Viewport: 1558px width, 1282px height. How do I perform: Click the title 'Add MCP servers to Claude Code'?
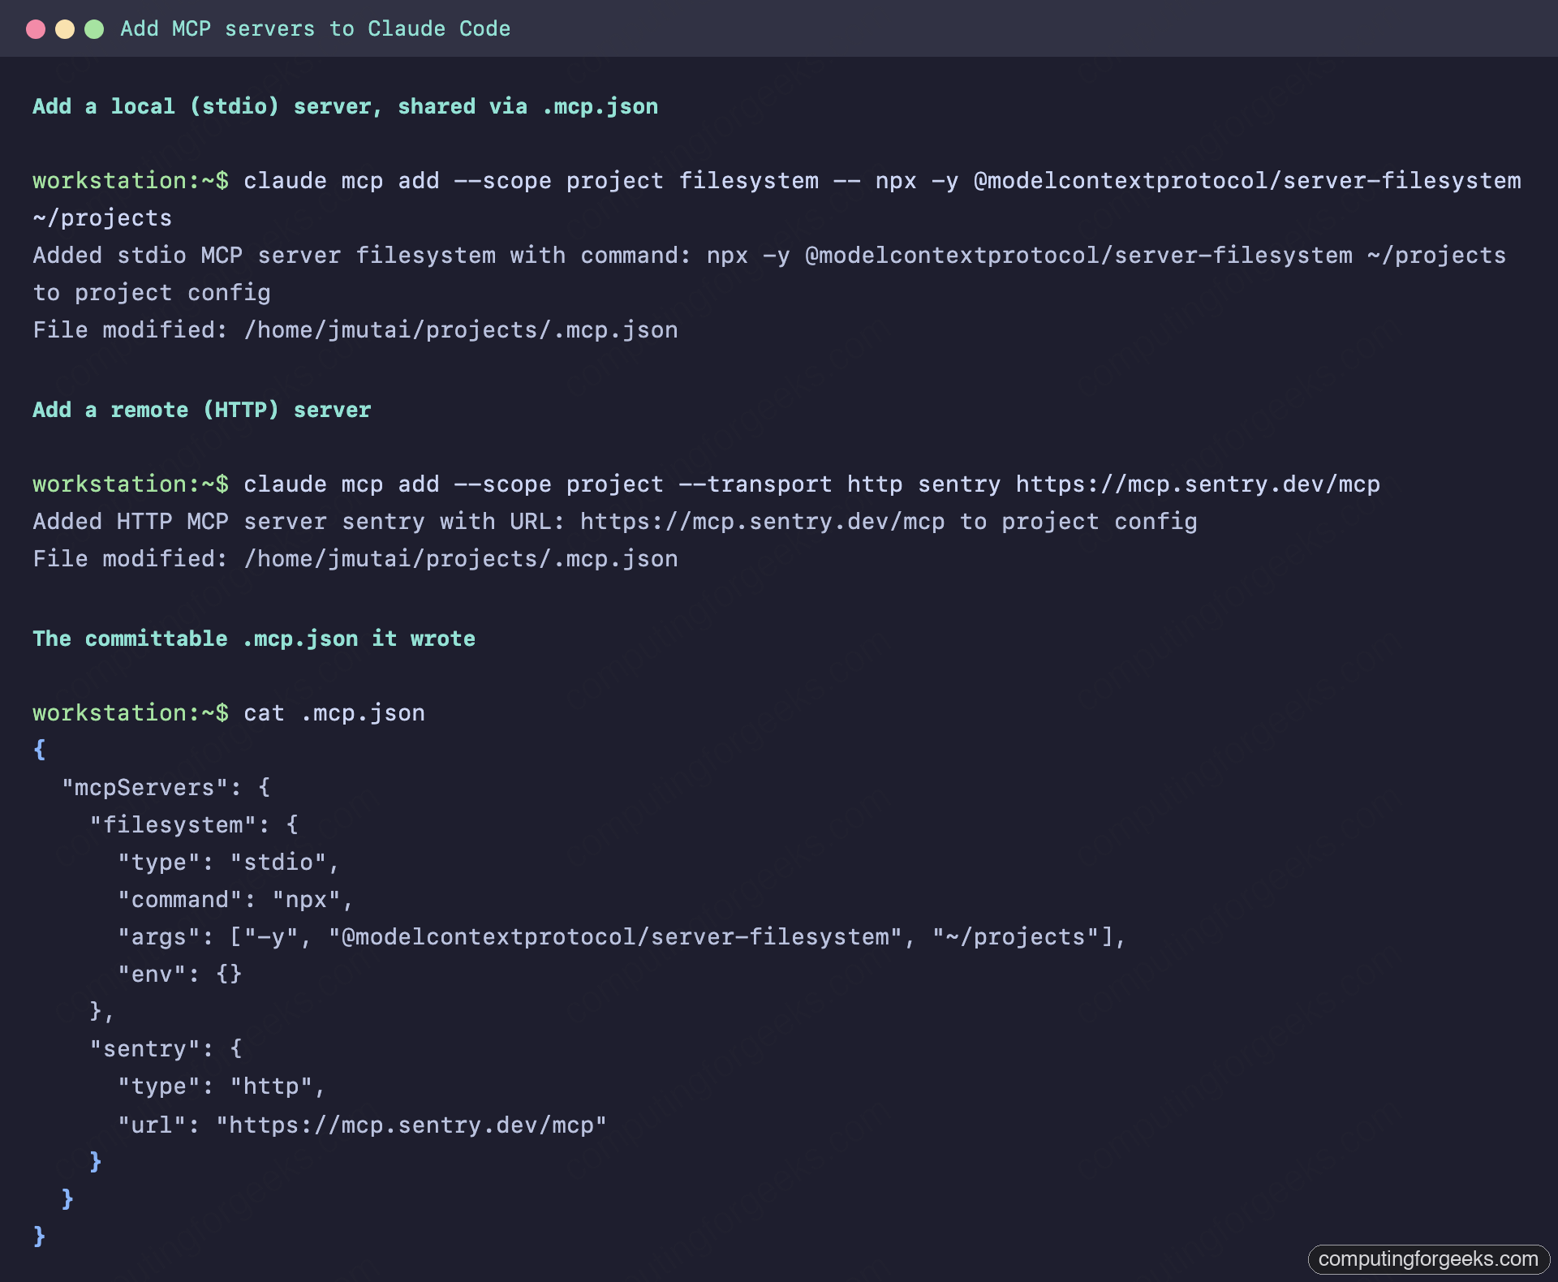[316, 28]
